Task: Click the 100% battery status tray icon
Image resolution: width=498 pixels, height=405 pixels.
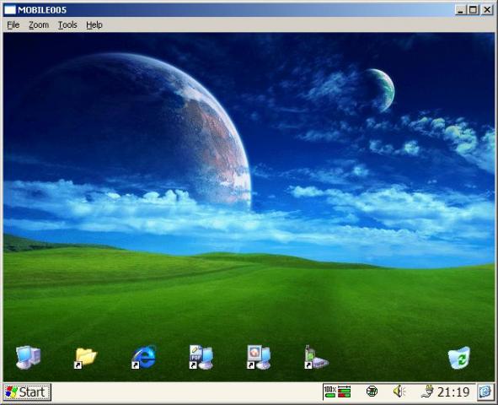Action: 330,391
